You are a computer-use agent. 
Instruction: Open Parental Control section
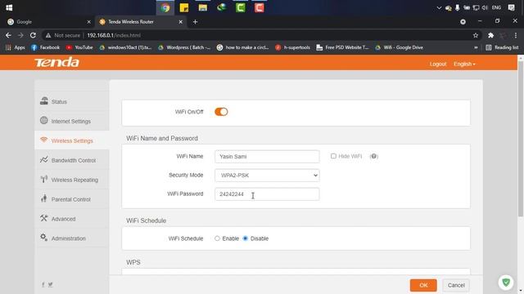click(71, 199)
